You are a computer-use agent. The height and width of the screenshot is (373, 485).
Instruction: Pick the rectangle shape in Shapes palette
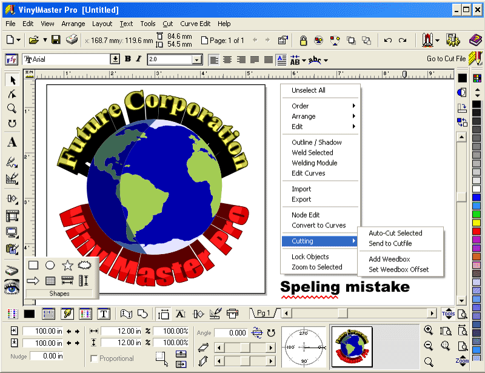(x=33, y=265)
